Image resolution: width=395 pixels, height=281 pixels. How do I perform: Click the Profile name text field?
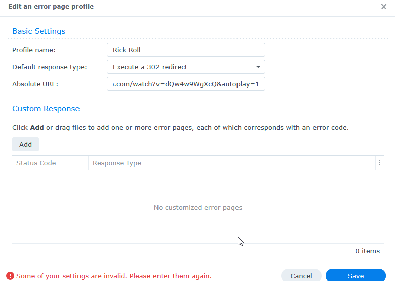185,50
